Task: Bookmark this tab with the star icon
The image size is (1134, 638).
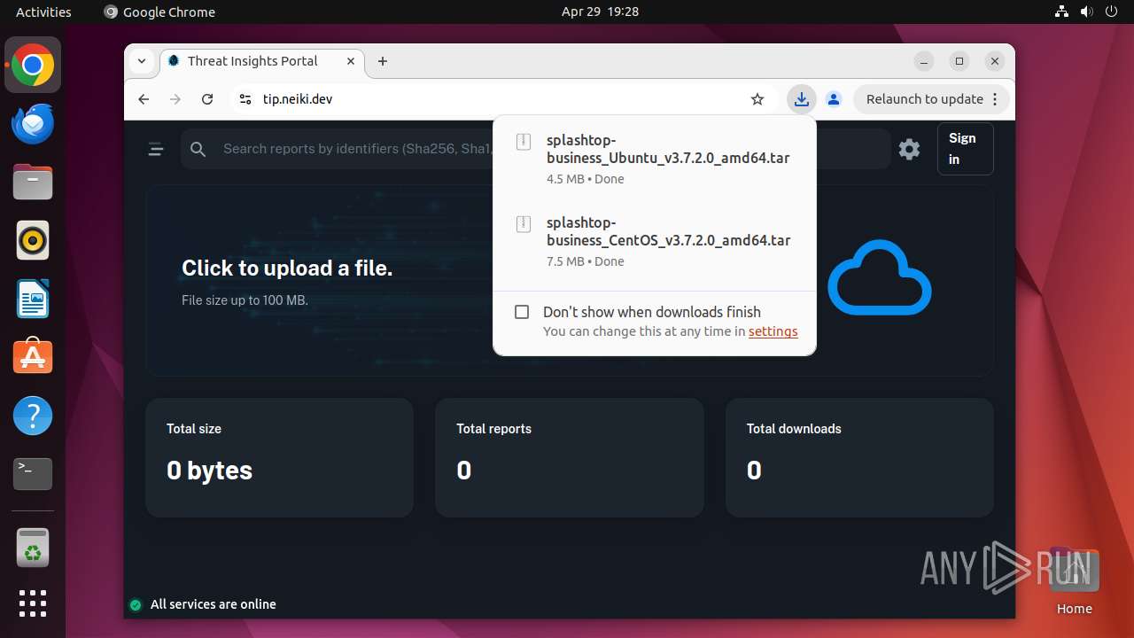Action: click(x=757, y=99)
